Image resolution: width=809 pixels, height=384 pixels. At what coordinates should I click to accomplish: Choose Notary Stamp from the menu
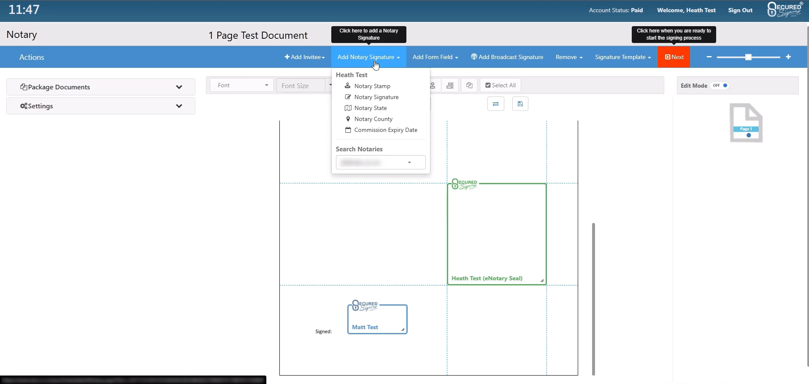click(x=372, y=86)
